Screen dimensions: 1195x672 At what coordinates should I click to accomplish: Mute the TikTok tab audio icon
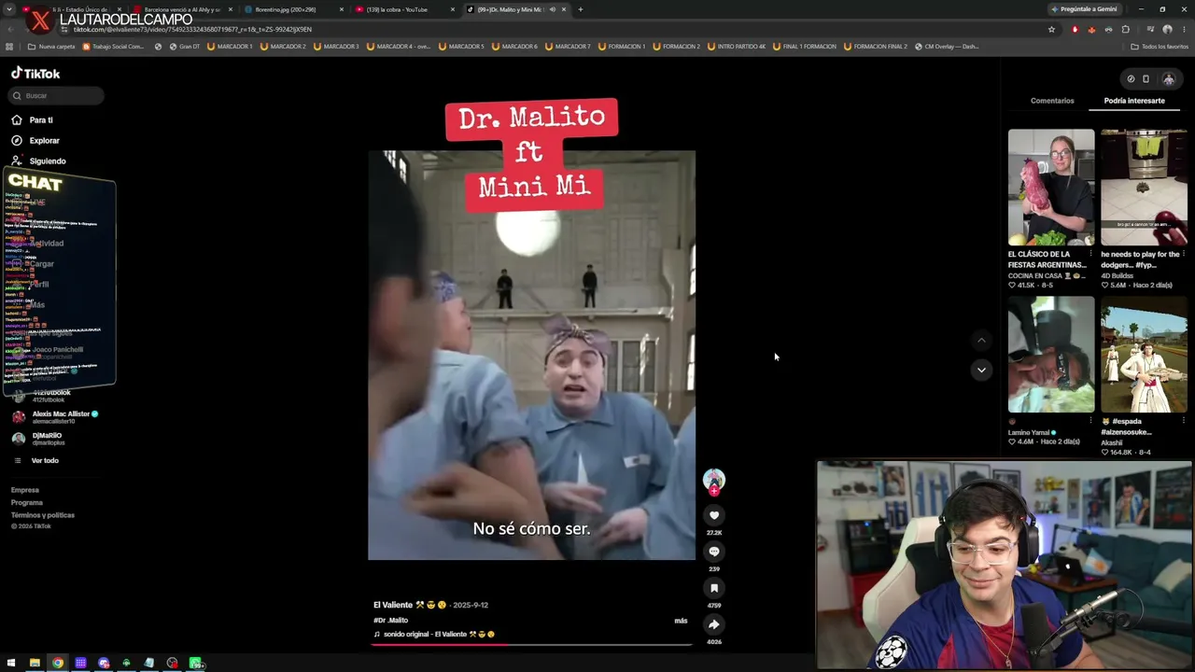pyautogui.click(x=552, y=9)
